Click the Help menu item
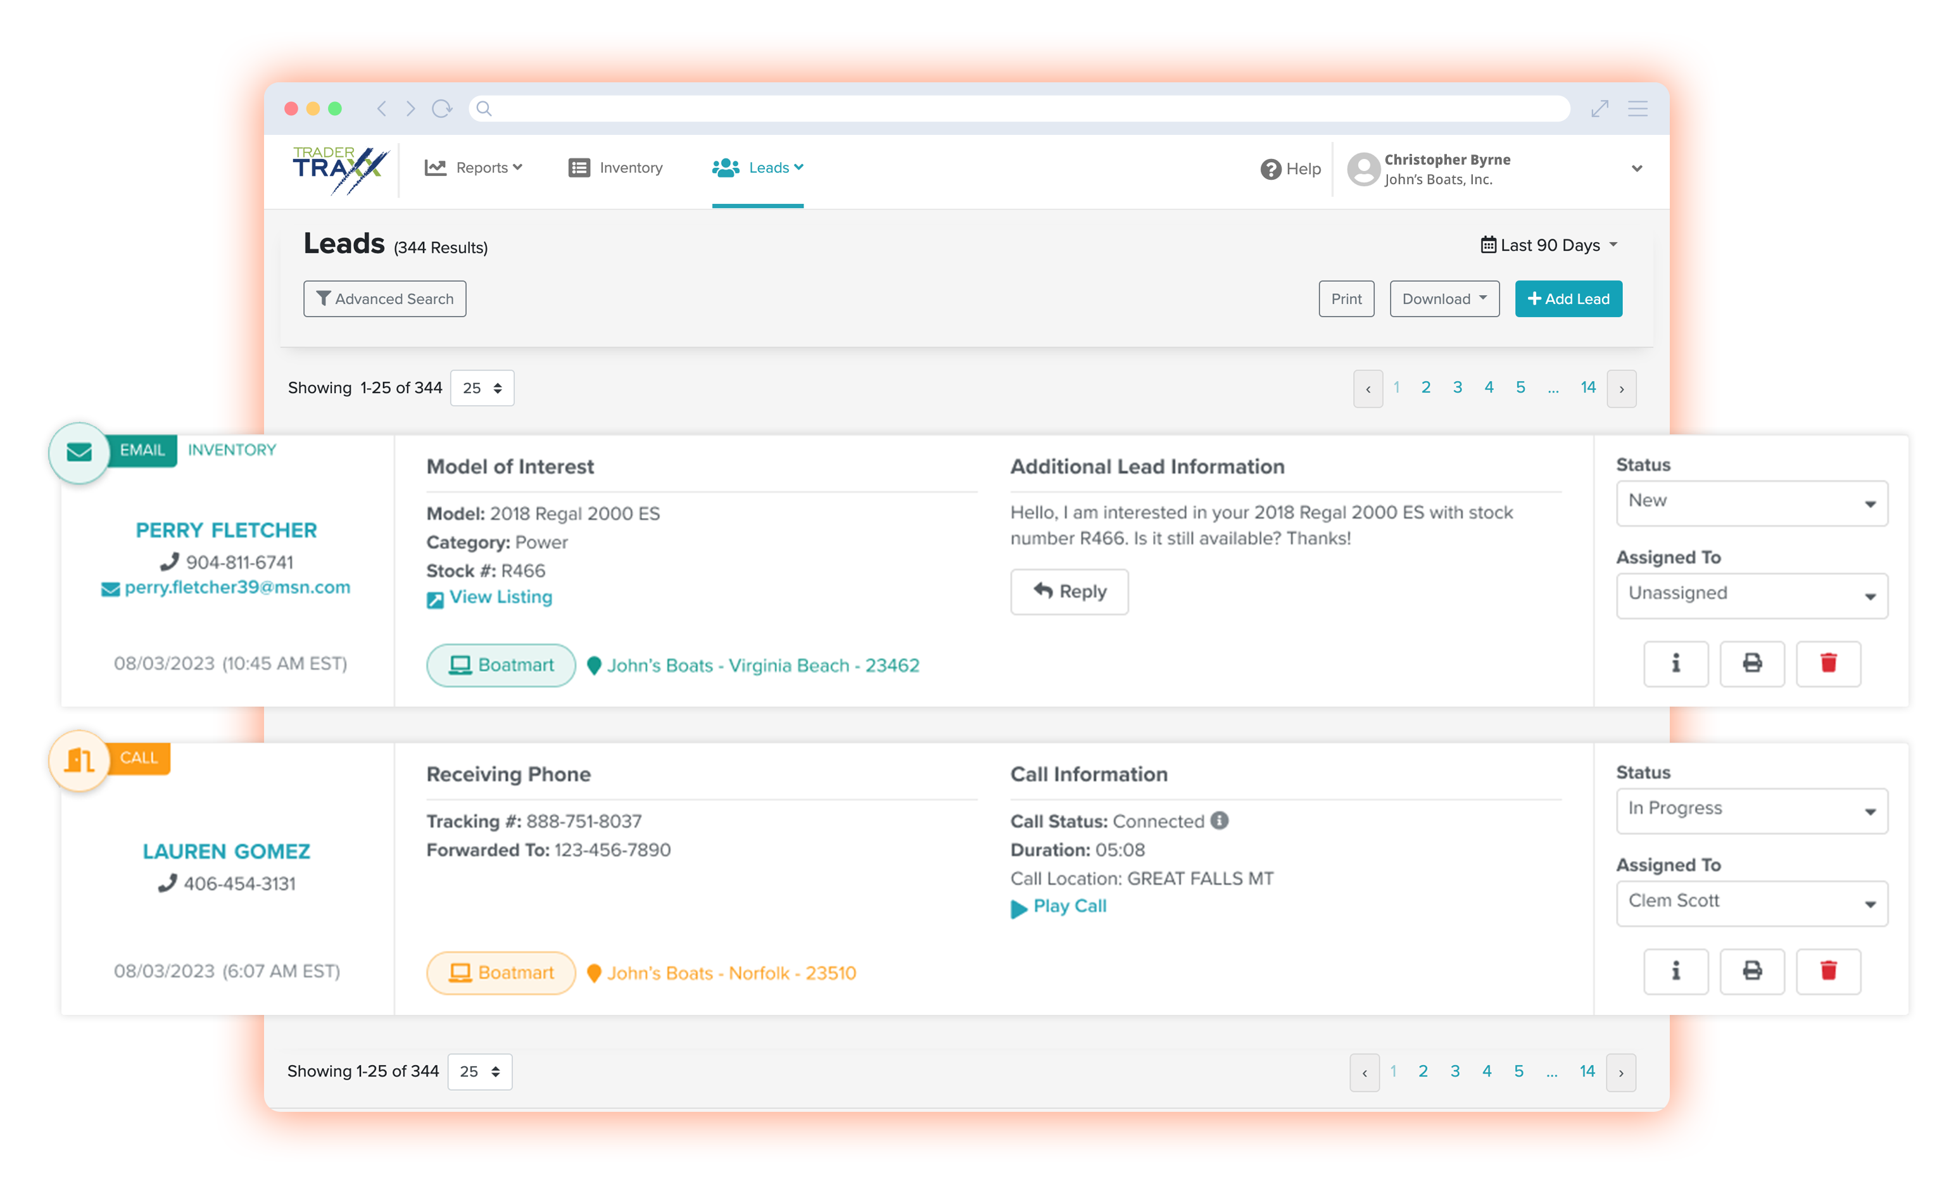This screenshot has width=1956, height=1203. click(1290, 168)
